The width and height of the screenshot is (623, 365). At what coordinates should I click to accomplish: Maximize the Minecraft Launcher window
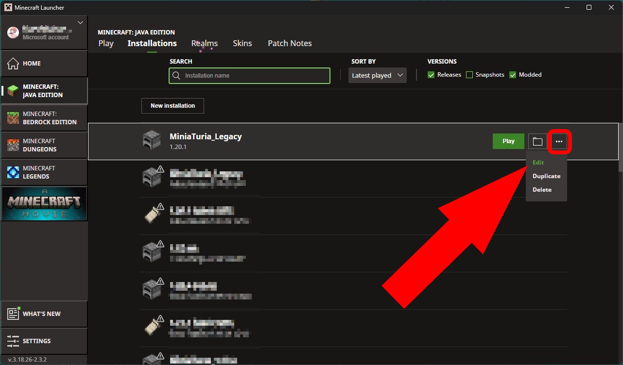coord(588,7)
